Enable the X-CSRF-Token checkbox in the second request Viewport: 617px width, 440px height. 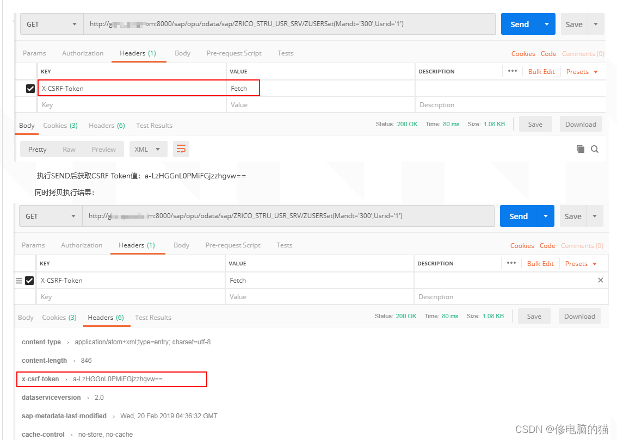(29, 280)
